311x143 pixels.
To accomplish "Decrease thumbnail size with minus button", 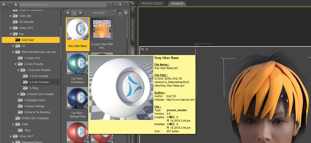I will coord(115,14).
